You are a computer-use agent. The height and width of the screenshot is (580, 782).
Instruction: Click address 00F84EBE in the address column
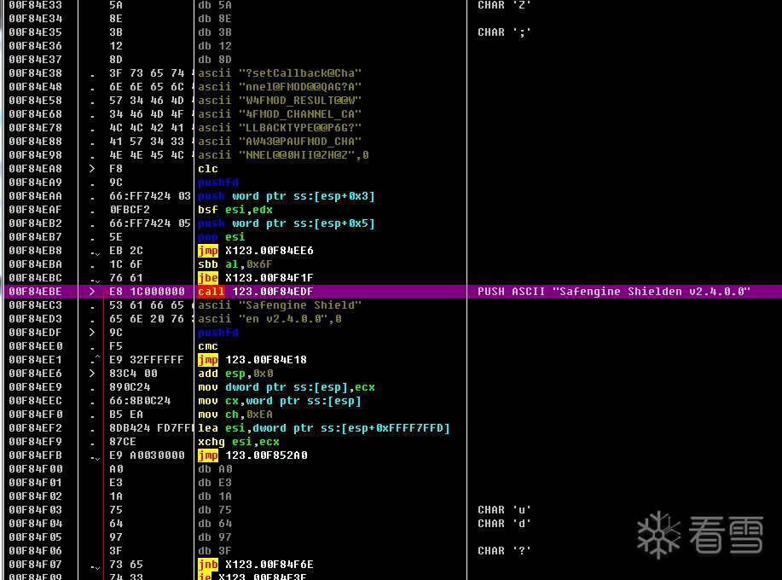tap(36, 291)
